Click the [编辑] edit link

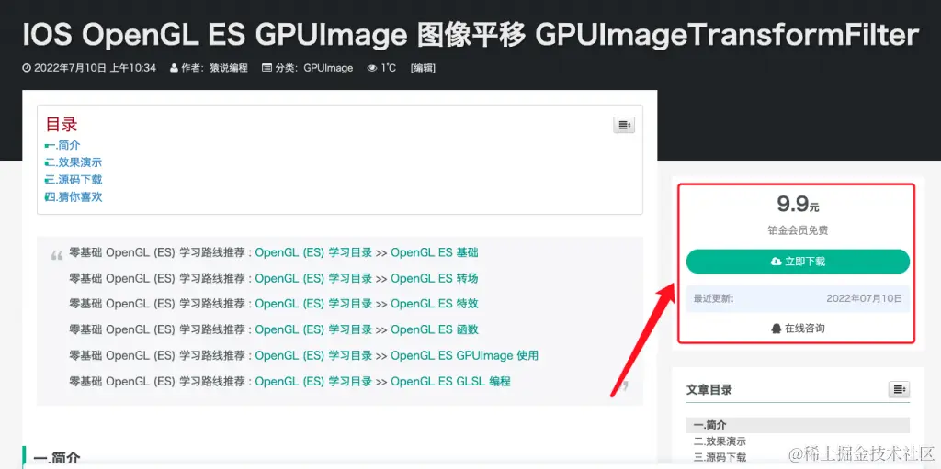coord(423,68)
